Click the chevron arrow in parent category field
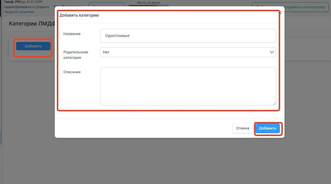This screenshot has width=331, height=184. (272, 52)
